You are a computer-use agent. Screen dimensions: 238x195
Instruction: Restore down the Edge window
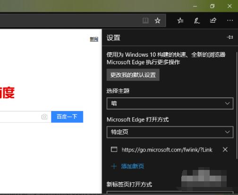tap(212, 6)
